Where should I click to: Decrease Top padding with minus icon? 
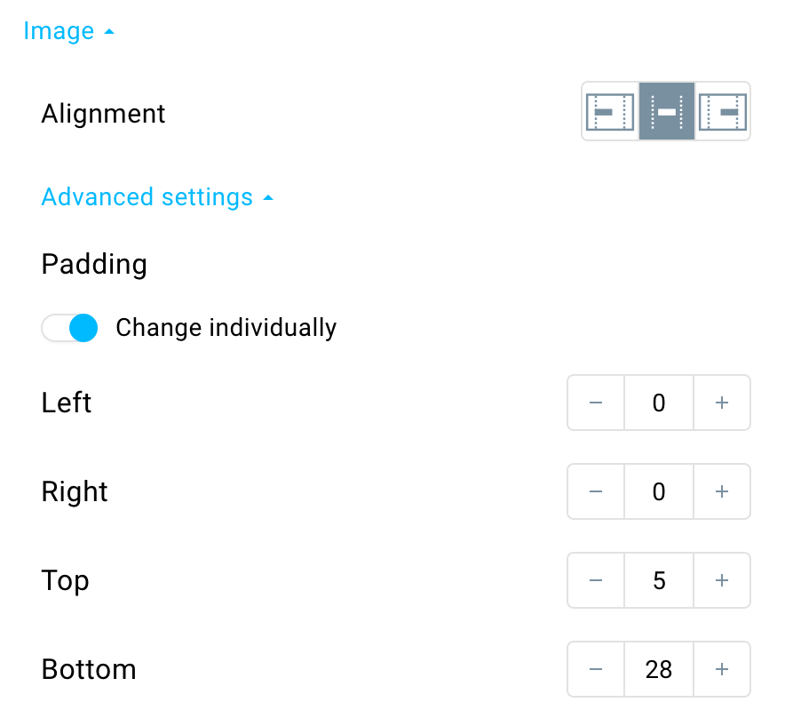596,580
